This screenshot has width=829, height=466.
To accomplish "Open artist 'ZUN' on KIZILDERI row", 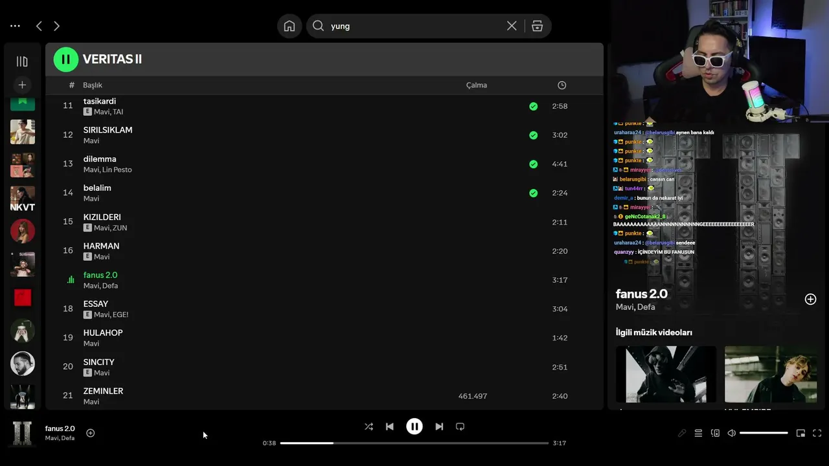I will 120,228.
